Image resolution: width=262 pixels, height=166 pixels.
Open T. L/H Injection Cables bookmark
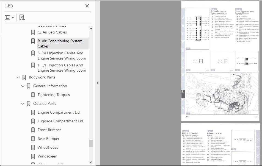click(62, 67)
